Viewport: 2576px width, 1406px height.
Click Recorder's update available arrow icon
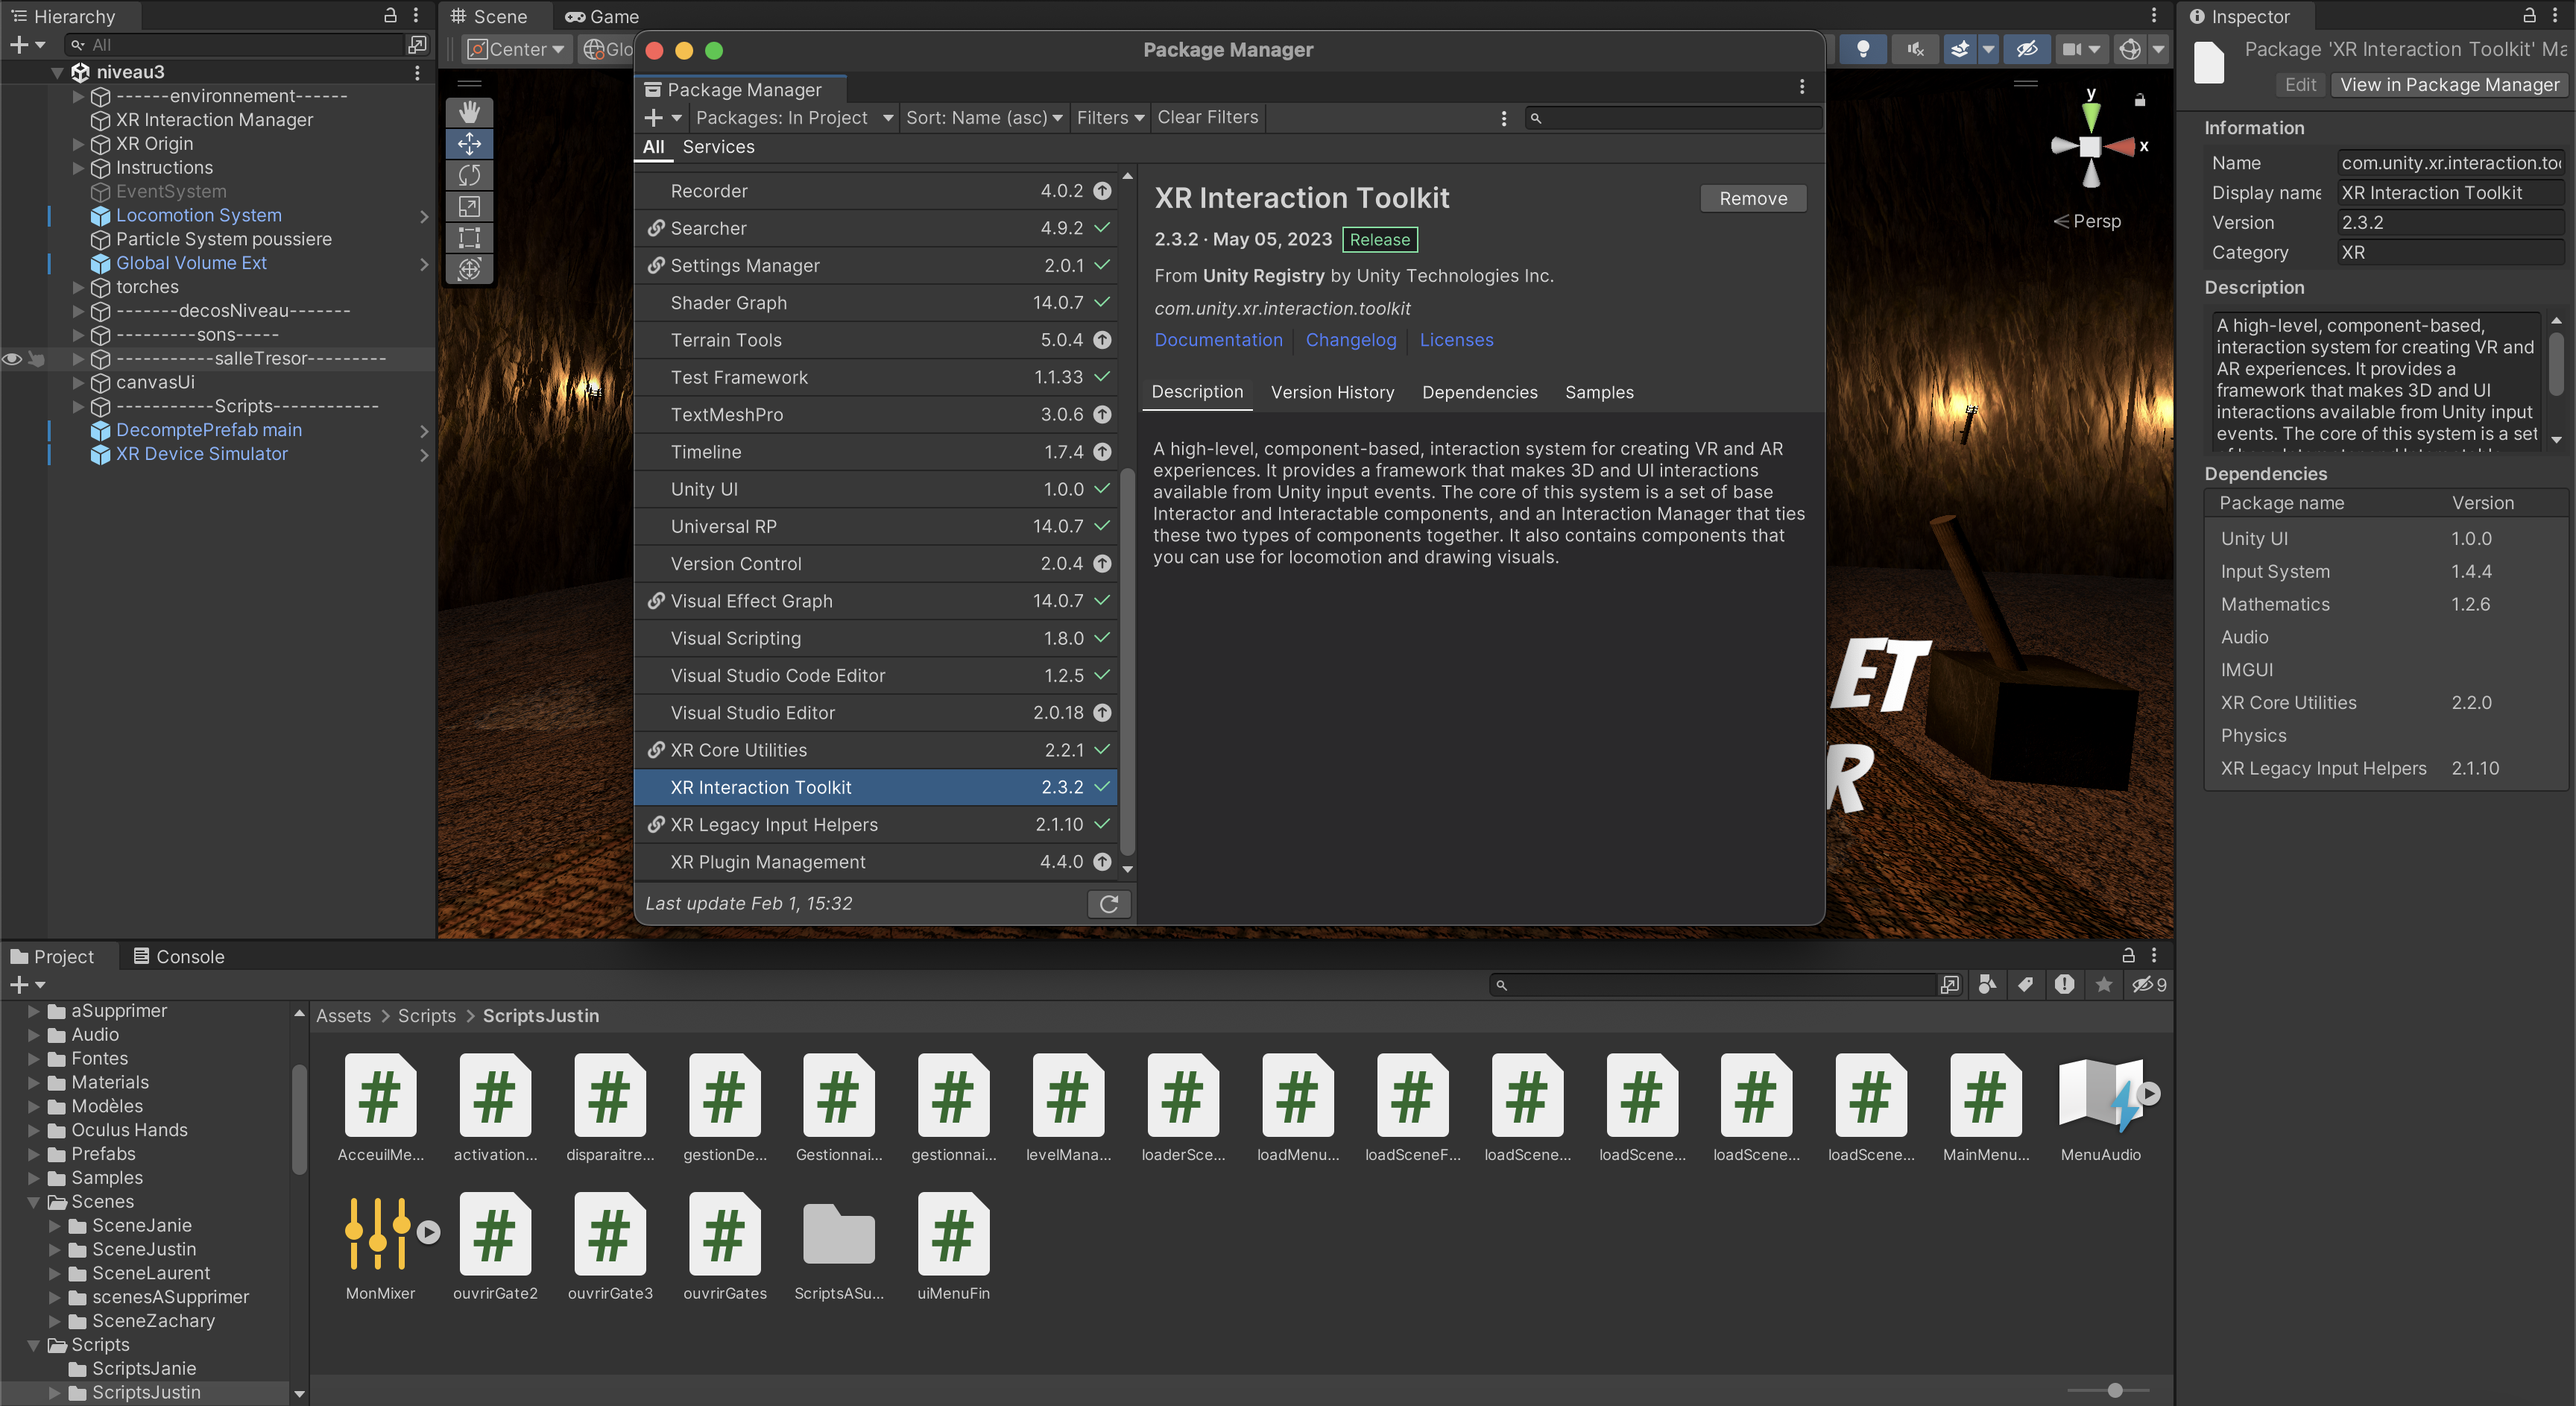(1102, 191)
